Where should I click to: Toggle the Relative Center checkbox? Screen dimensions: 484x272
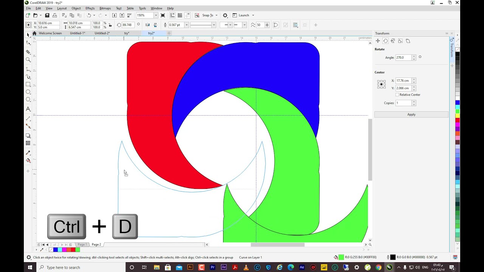coord(397,94)
